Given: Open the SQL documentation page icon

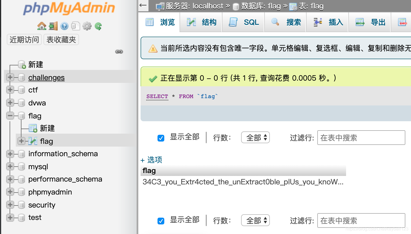Looking at the screenshot, I should click(x=75, y=26).
